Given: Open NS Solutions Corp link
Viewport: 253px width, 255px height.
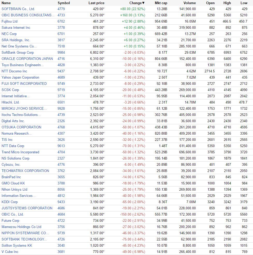Looking at the screenshot, I should (x=16, y=158).
